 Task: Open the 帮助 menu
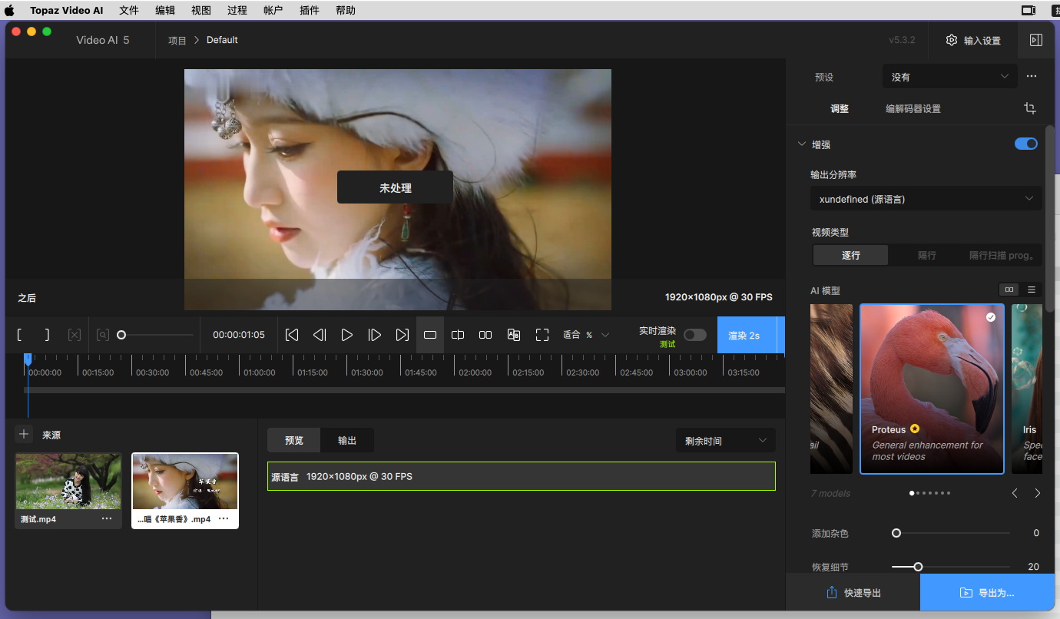[x=346, y=10]
